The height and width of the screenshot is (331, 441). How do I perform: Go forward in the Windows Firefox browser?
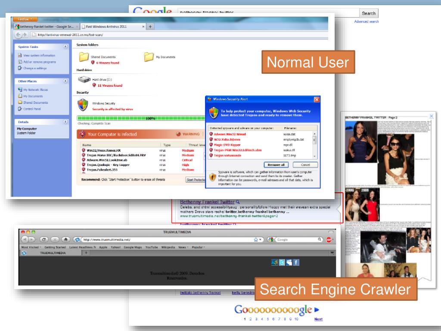pos(25,35)
